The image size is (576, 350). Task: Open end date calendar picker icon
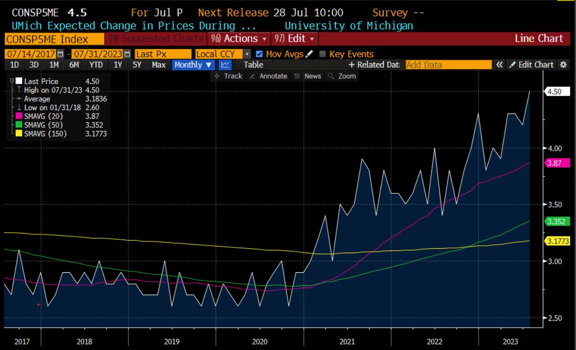coord(127,54)
